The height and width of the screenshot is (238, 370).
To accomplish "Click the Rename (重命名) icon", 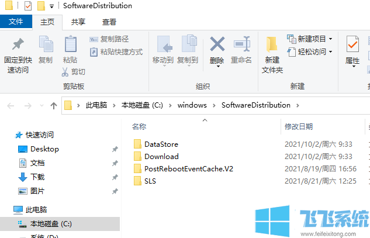I will coord(241,44).
